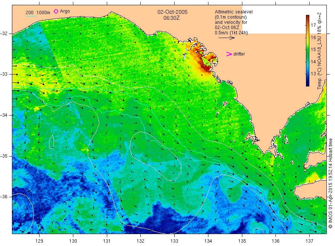The height and width of the screenshot is (246, 335).
Task: Click latitude axis label -32
Action: click(4, 34)
